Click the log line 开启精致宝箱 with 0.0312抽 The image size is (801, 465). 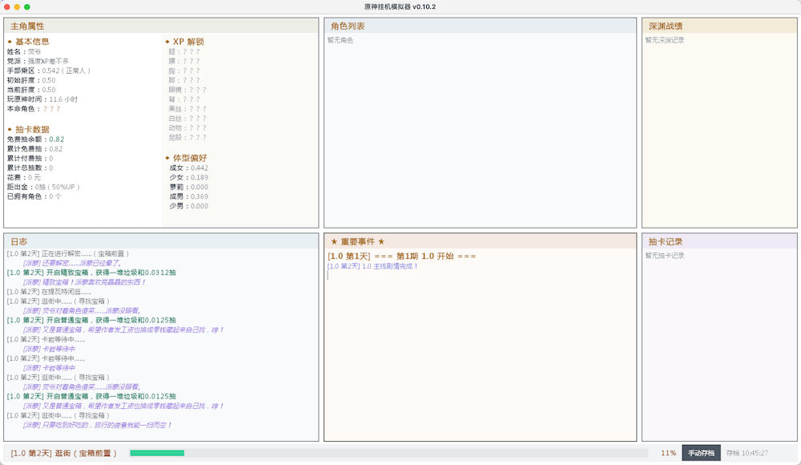point(91,273)
